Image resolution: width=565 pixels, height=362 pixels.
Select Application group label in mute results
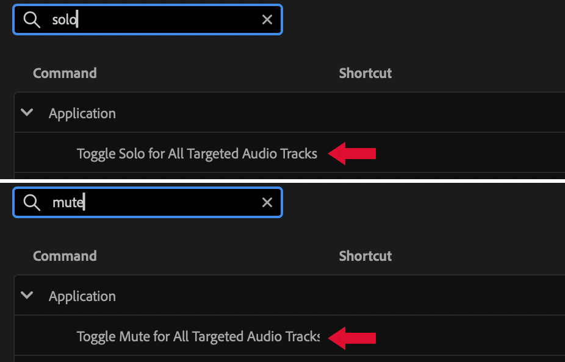coord(82,296)
